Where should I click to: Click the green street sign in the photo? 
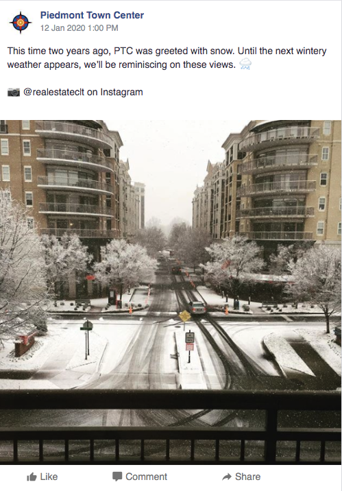click(x=86, y=326)
